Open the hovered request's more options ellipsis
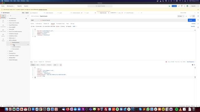This screenshot has height=112, width=200. [x=28, y=45]
